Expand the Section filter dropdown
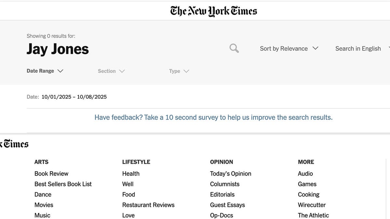390x219 pixels. tap(111, 71)
